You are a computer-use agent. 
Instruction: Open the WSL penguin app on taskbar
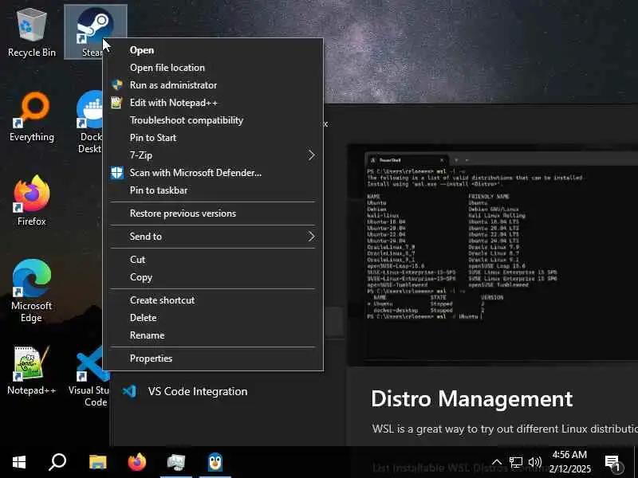[x=215, y=462]
